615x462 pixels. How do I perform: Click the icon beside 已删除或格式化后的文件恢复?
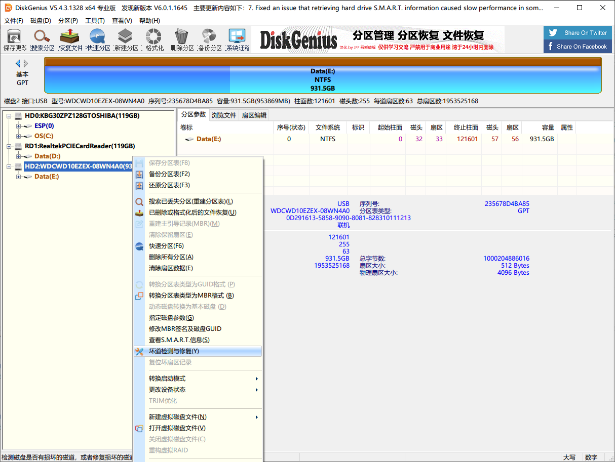pos(139,213)
